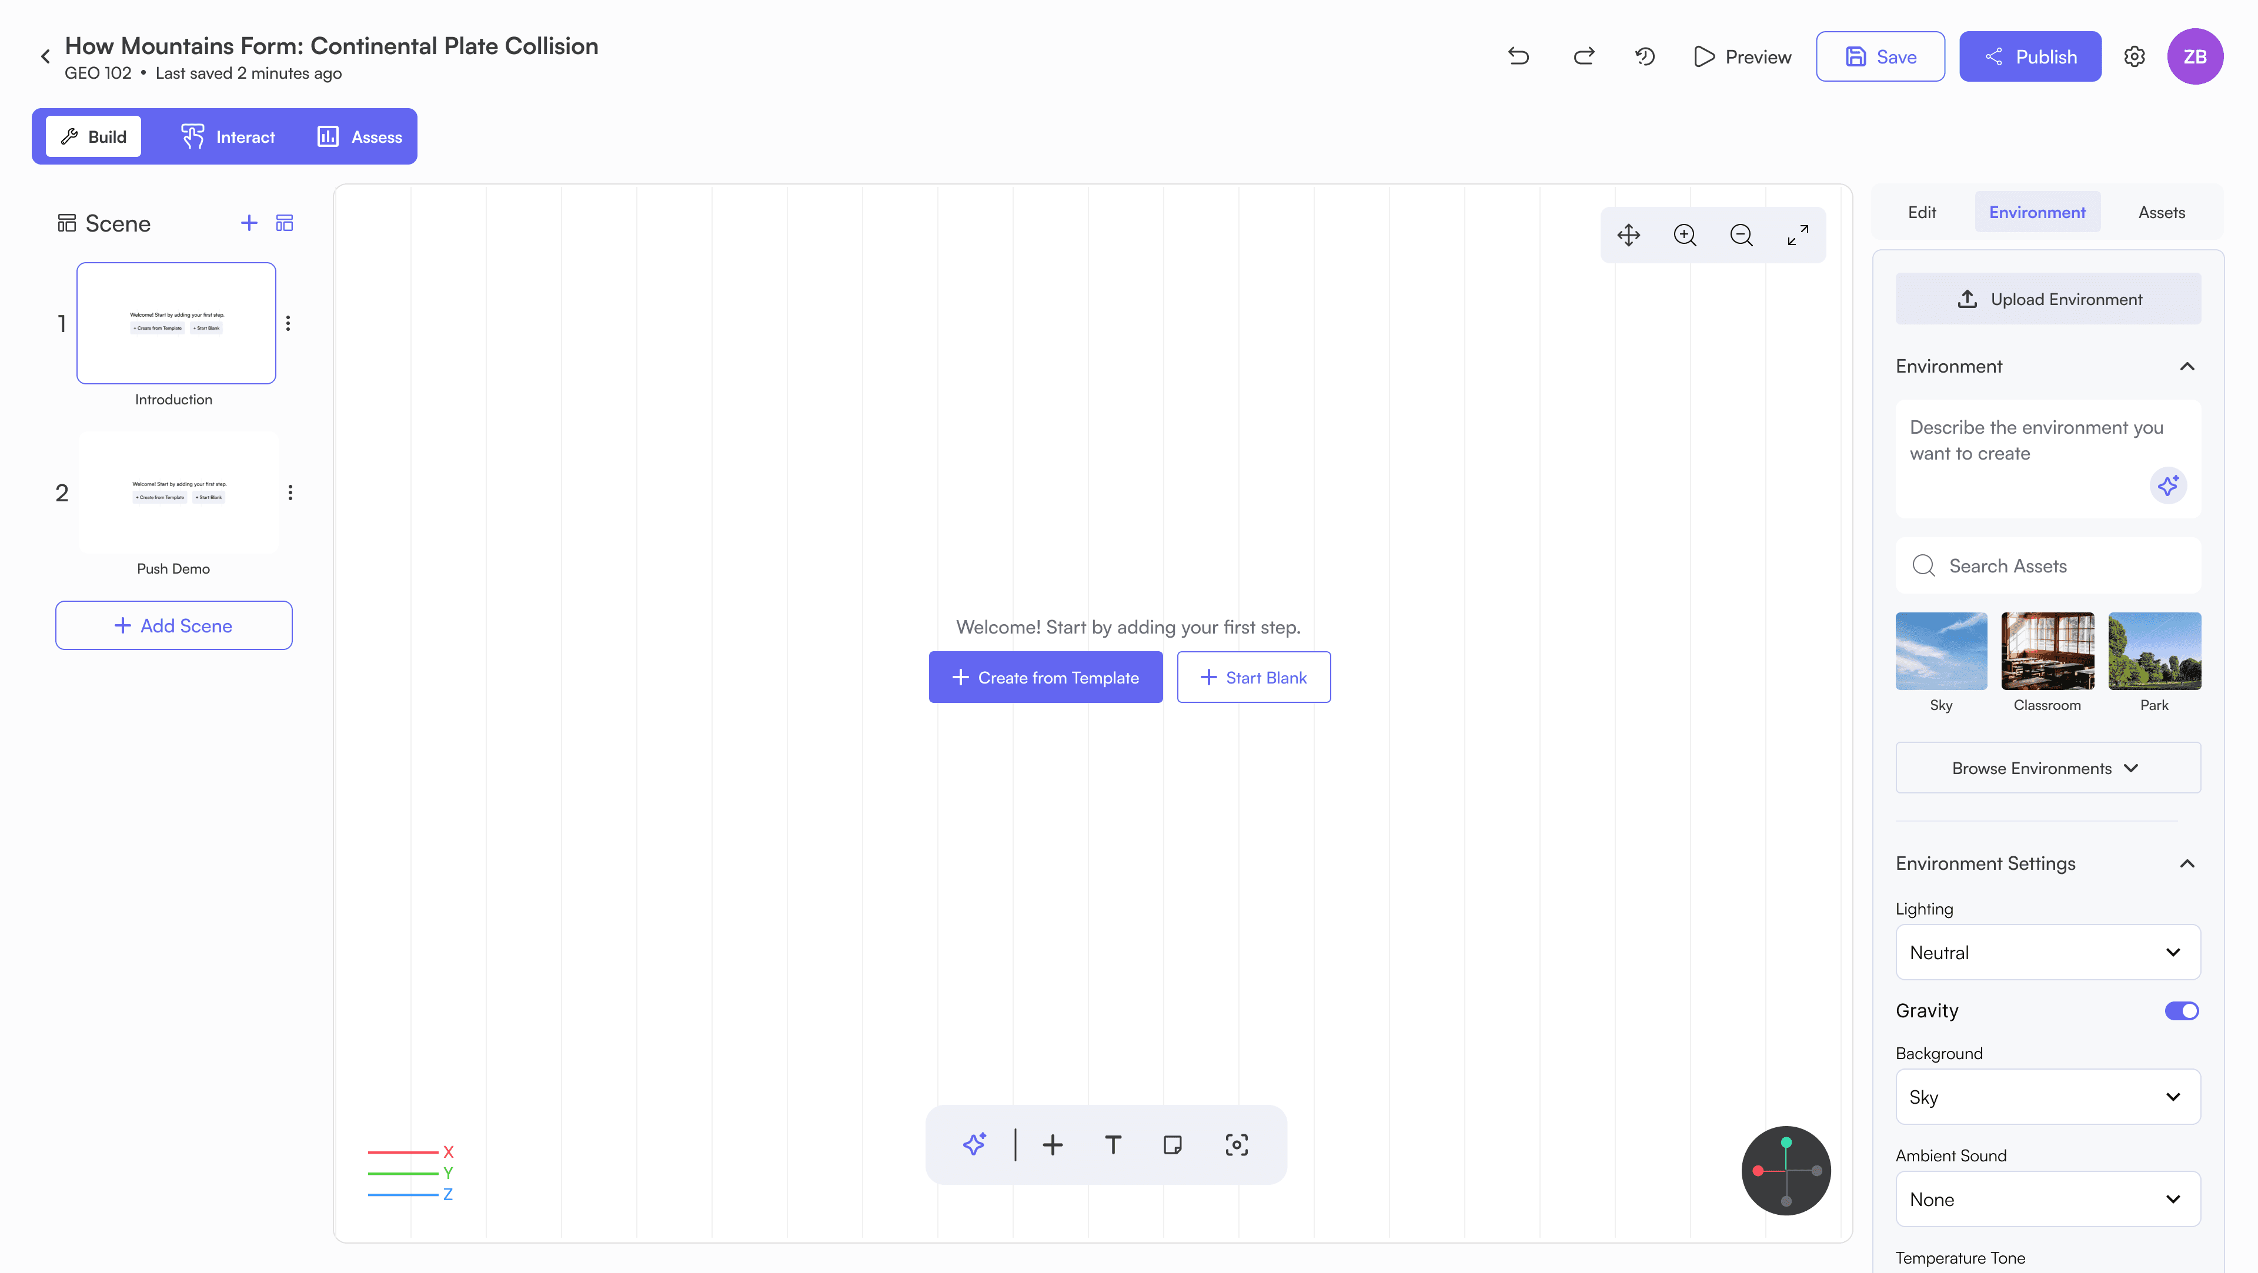
Task: Click the fullscreen expand icon
Action: click(1798, 235)
